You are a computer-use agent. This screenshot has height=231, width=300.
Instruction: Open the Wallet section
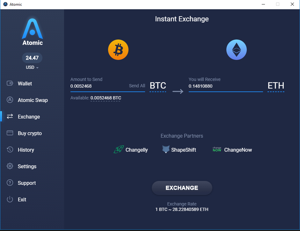coord(25,83)
